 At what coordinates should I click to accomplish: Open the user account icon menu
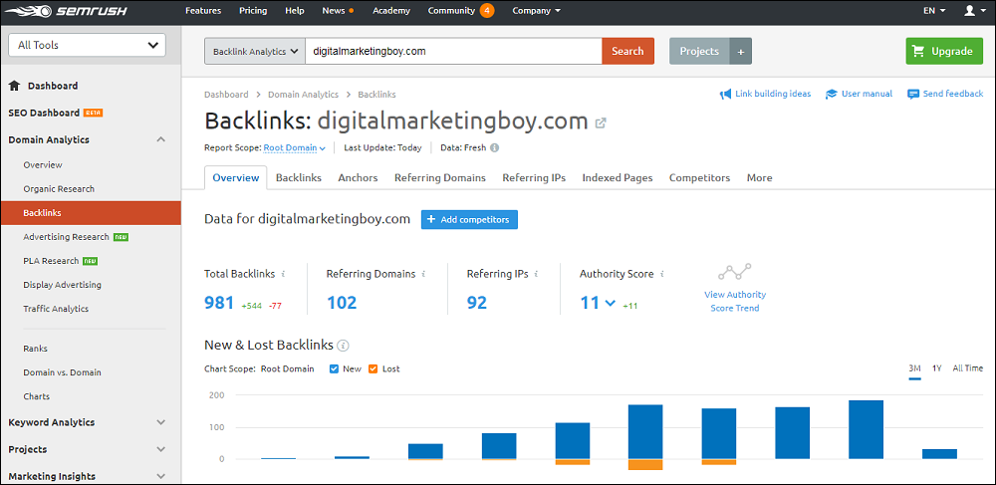(972, 11)
